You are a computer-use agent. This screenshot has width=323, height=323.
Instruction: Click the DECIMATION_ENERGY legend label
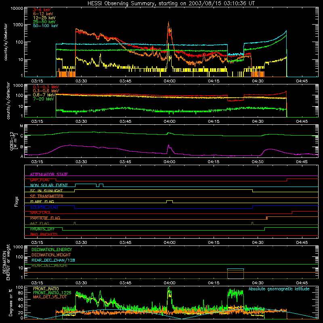52,250
